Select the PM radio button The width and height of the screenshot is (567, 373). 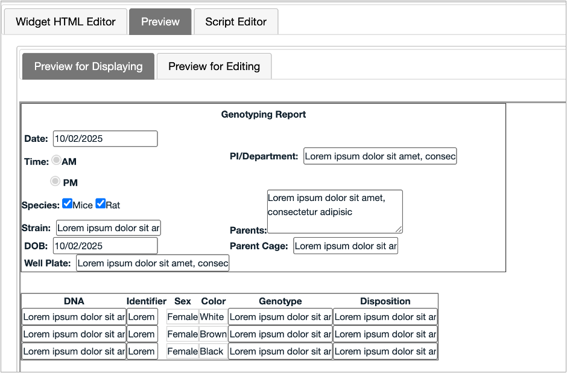point(55,180)
